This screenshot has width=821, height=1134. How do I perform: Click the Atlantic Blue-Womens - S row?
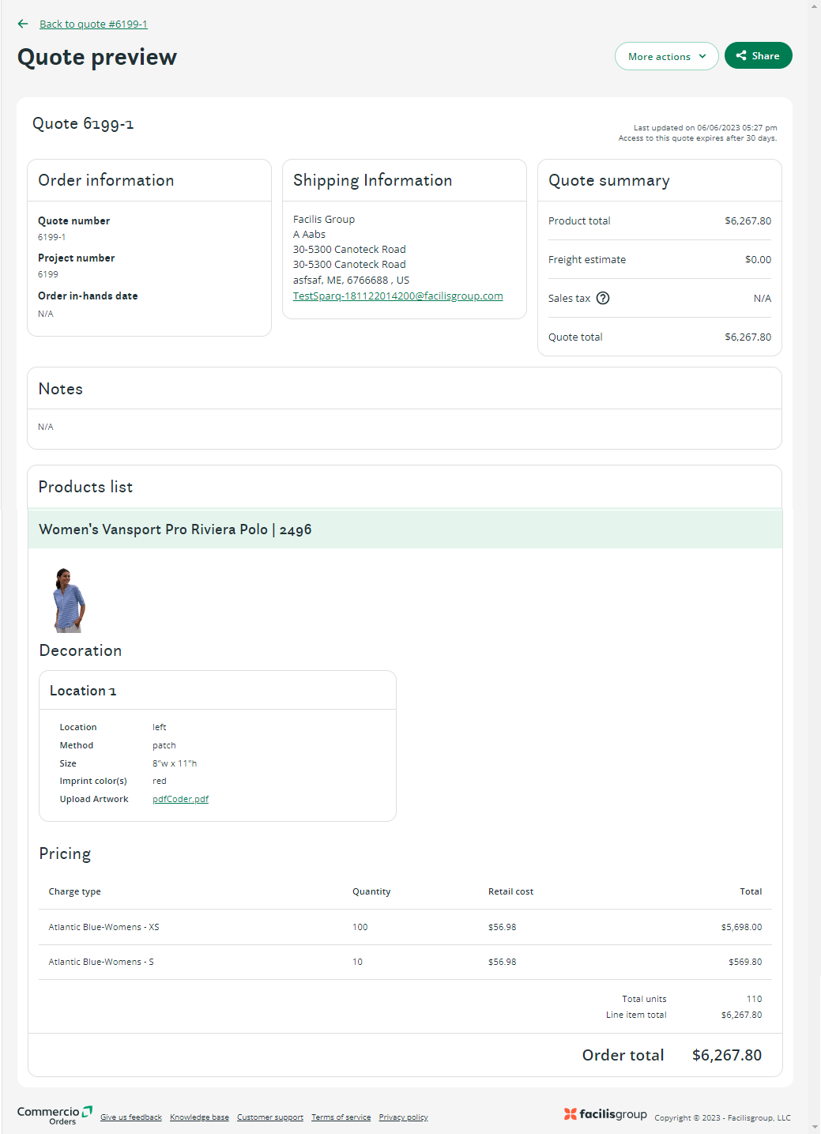[405, 962]
